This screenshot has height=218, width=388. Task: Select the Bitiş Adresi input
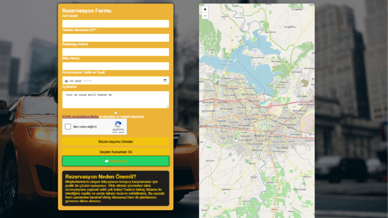[115, 66]
